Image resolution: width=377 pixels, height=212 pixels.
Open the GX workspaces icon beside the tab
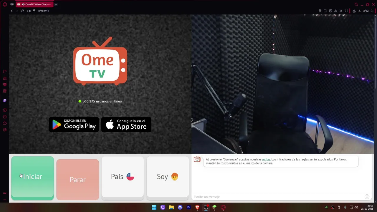[12, 4]
